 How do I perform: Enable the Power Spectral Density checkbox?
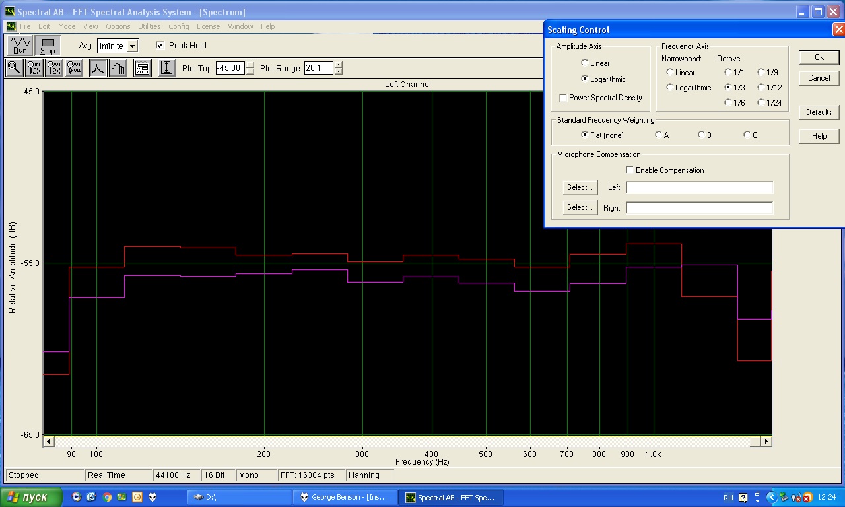[563, 98]
